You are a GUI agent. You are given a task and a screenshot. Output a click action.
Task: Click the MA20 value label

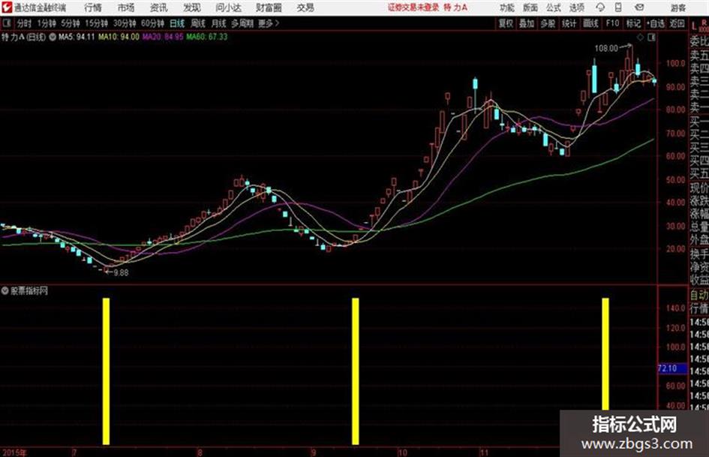coord(163,37)
